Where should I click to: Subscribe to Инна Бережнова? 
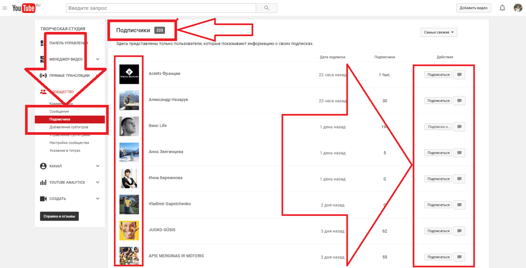(438, 179)
